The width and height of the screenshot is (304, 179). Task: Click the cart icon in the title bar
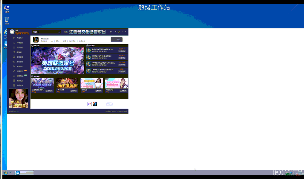[111, 32]
